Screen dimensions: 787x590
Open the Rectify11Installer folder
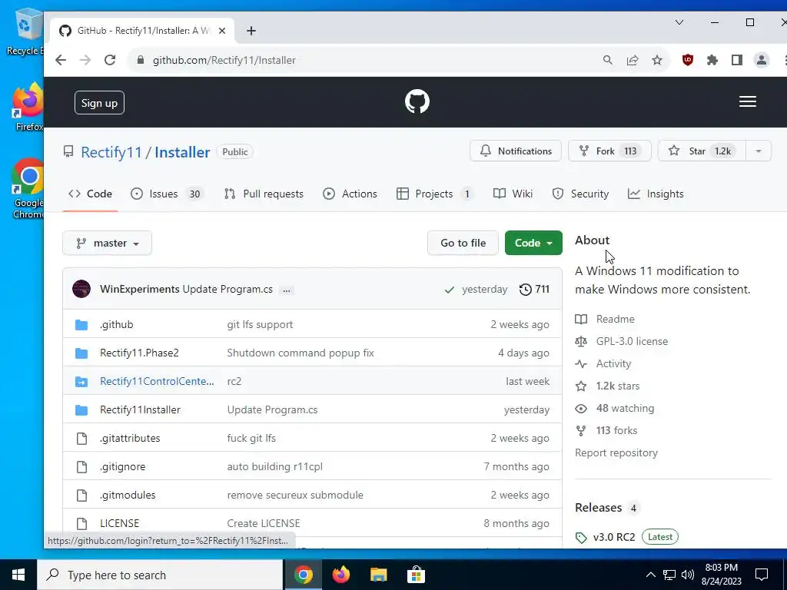(140, 410)
